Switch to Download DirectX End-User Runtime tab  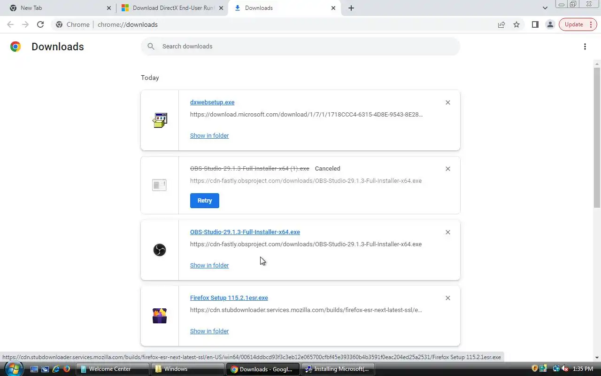(x=172, y=8)
